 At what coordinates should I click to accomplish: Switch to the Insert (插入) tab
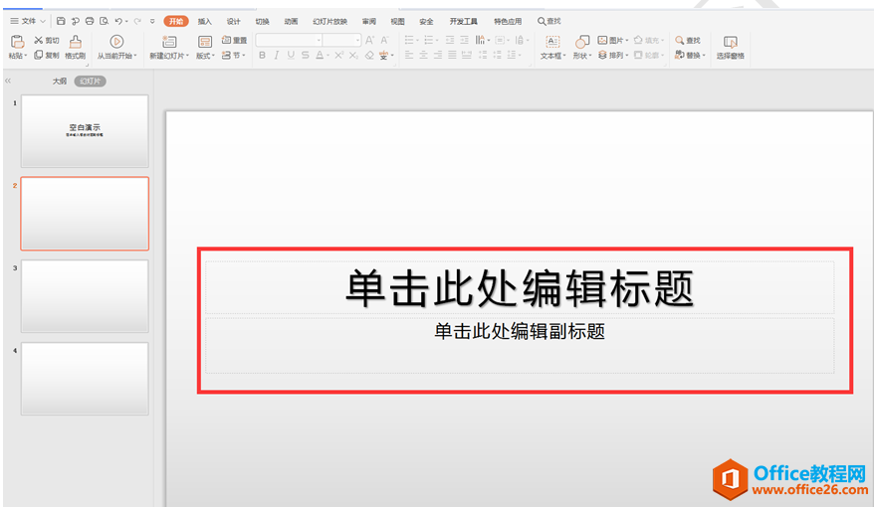pyautogui.click(x=205, y=21)
